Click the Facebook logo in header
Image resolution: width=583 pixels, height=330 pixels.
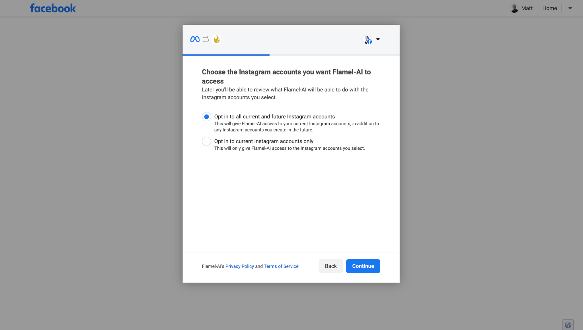coord(53,8)
